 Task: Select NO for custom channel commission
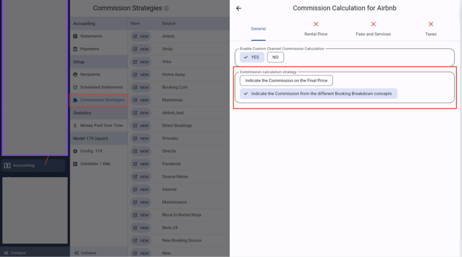click(275, 57)
